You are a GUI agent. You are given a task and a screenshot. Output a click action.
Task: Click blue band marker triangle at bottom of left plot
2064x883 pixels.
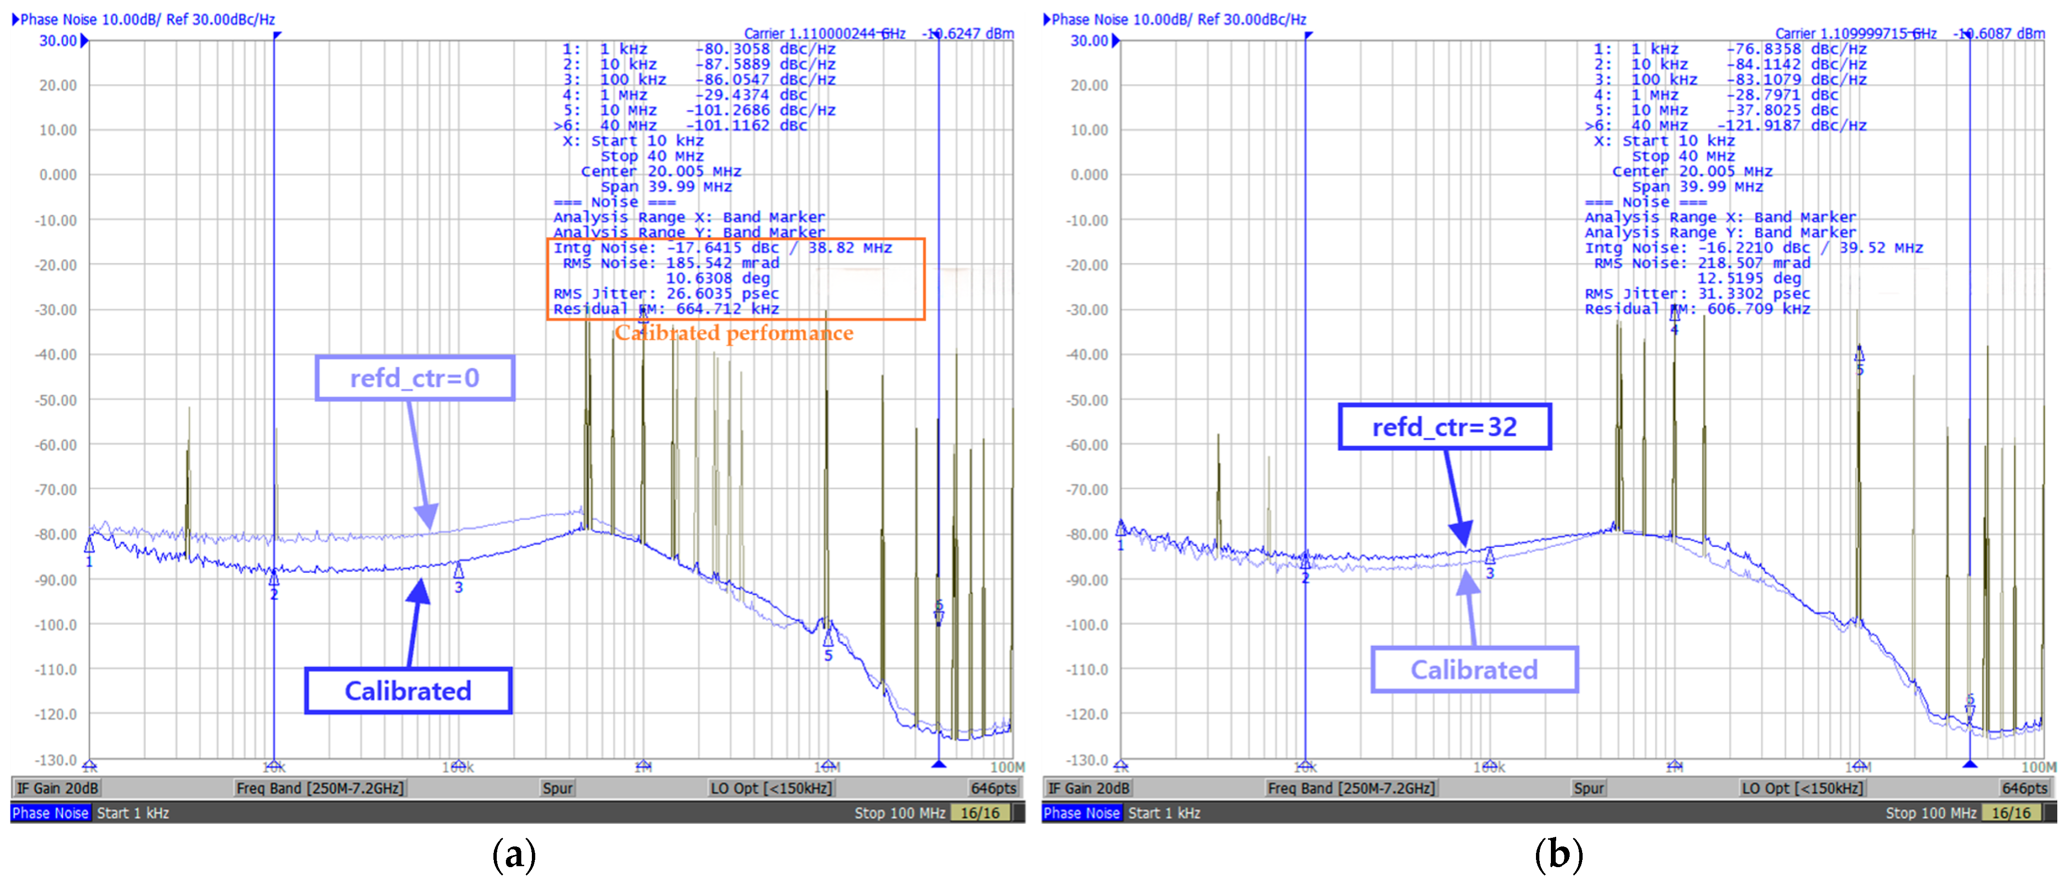[x=938, y=765]
